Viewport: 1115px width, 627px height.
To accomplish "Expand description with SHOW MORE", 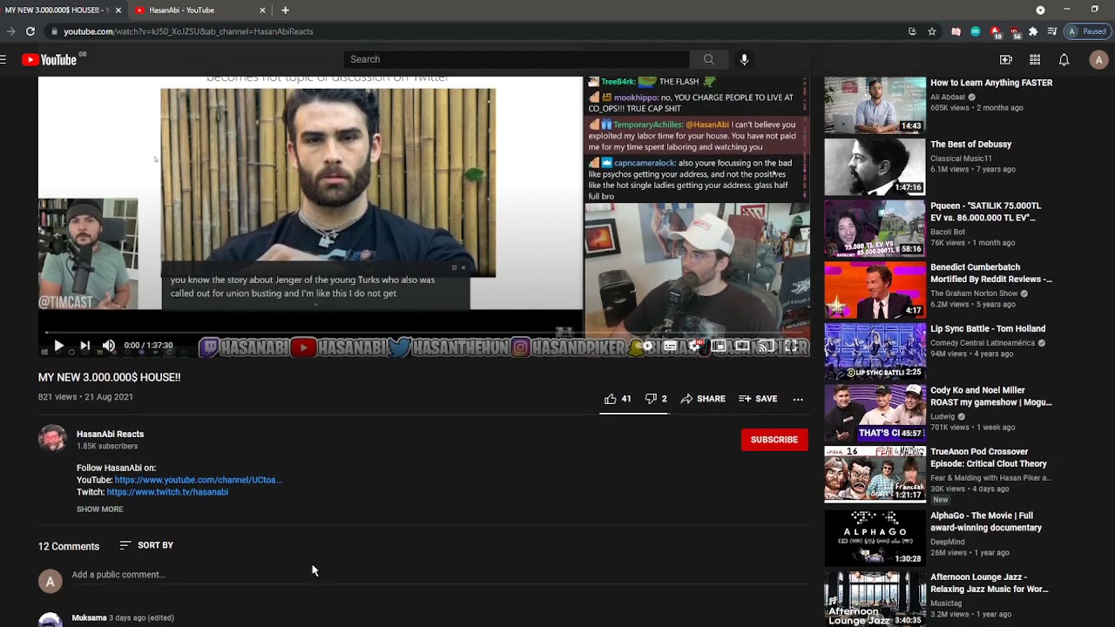I will coord(99,509).
